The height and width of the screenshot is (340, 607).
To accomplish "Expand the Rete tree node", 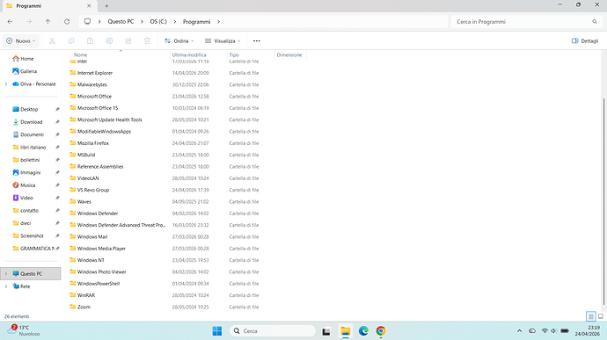I will (6, 286).
